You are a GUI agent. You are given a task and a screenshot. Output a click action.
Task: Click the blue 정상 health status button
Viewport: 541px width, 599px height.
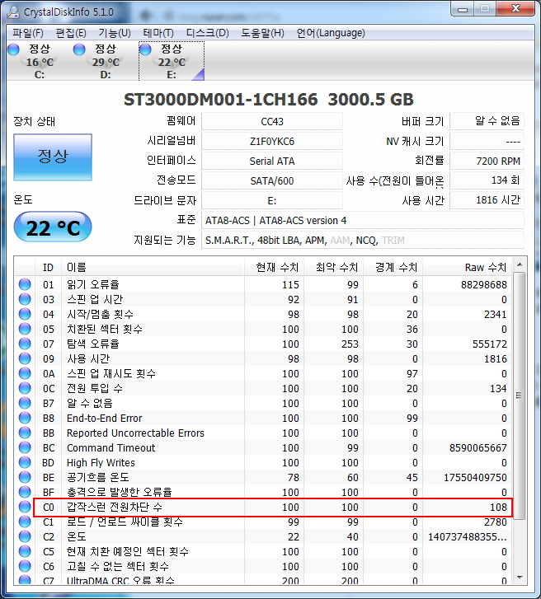(53, 157)
